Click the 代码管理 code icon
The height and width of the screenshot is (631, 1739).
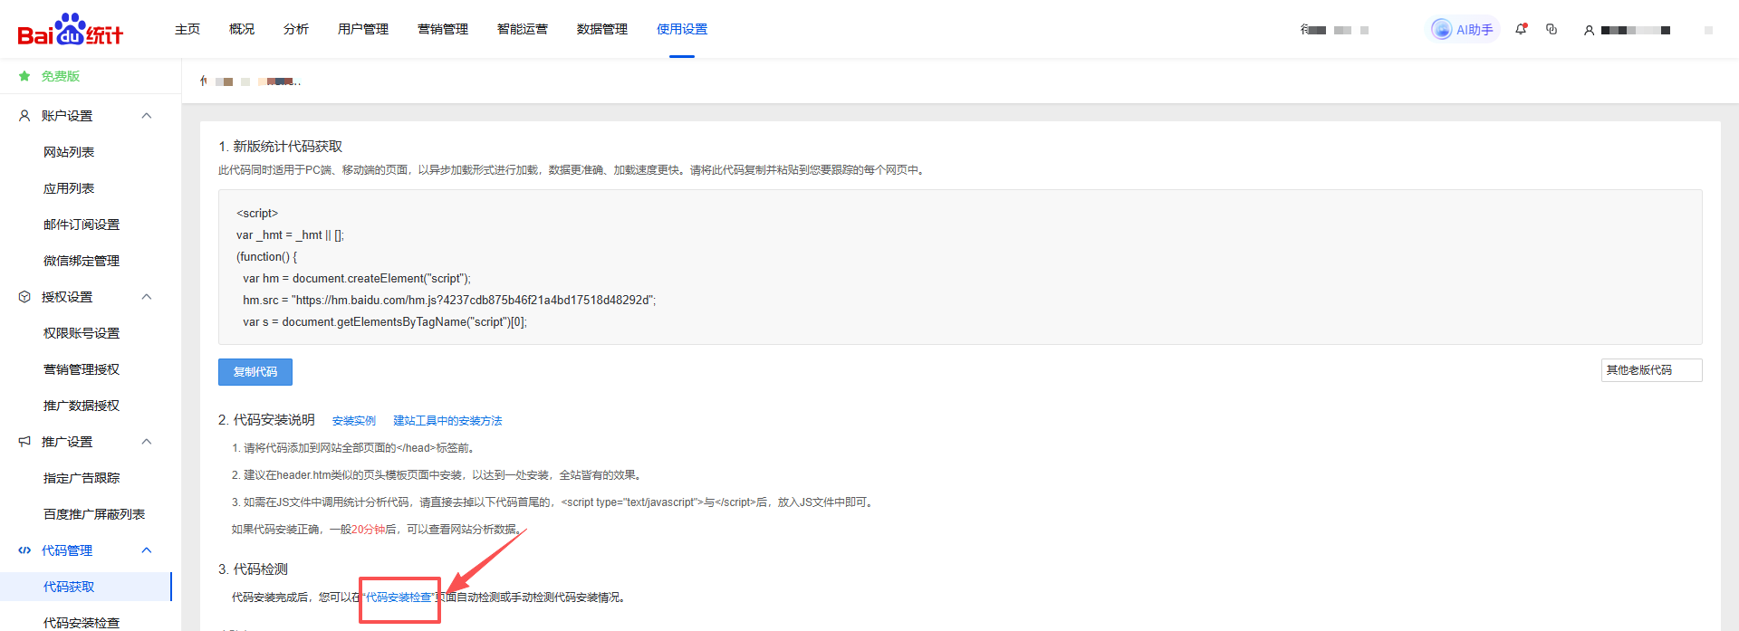tap(24, 550)
